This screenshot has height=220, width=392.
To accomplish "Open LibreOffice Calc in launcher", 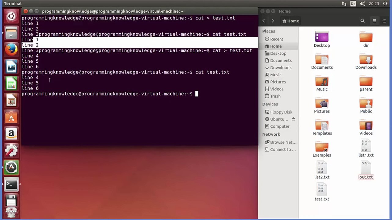I will coord(11,83).
